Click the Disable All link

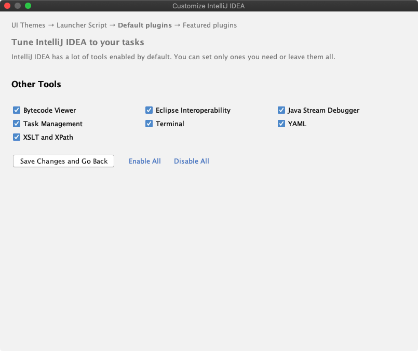tap(192, 161)
